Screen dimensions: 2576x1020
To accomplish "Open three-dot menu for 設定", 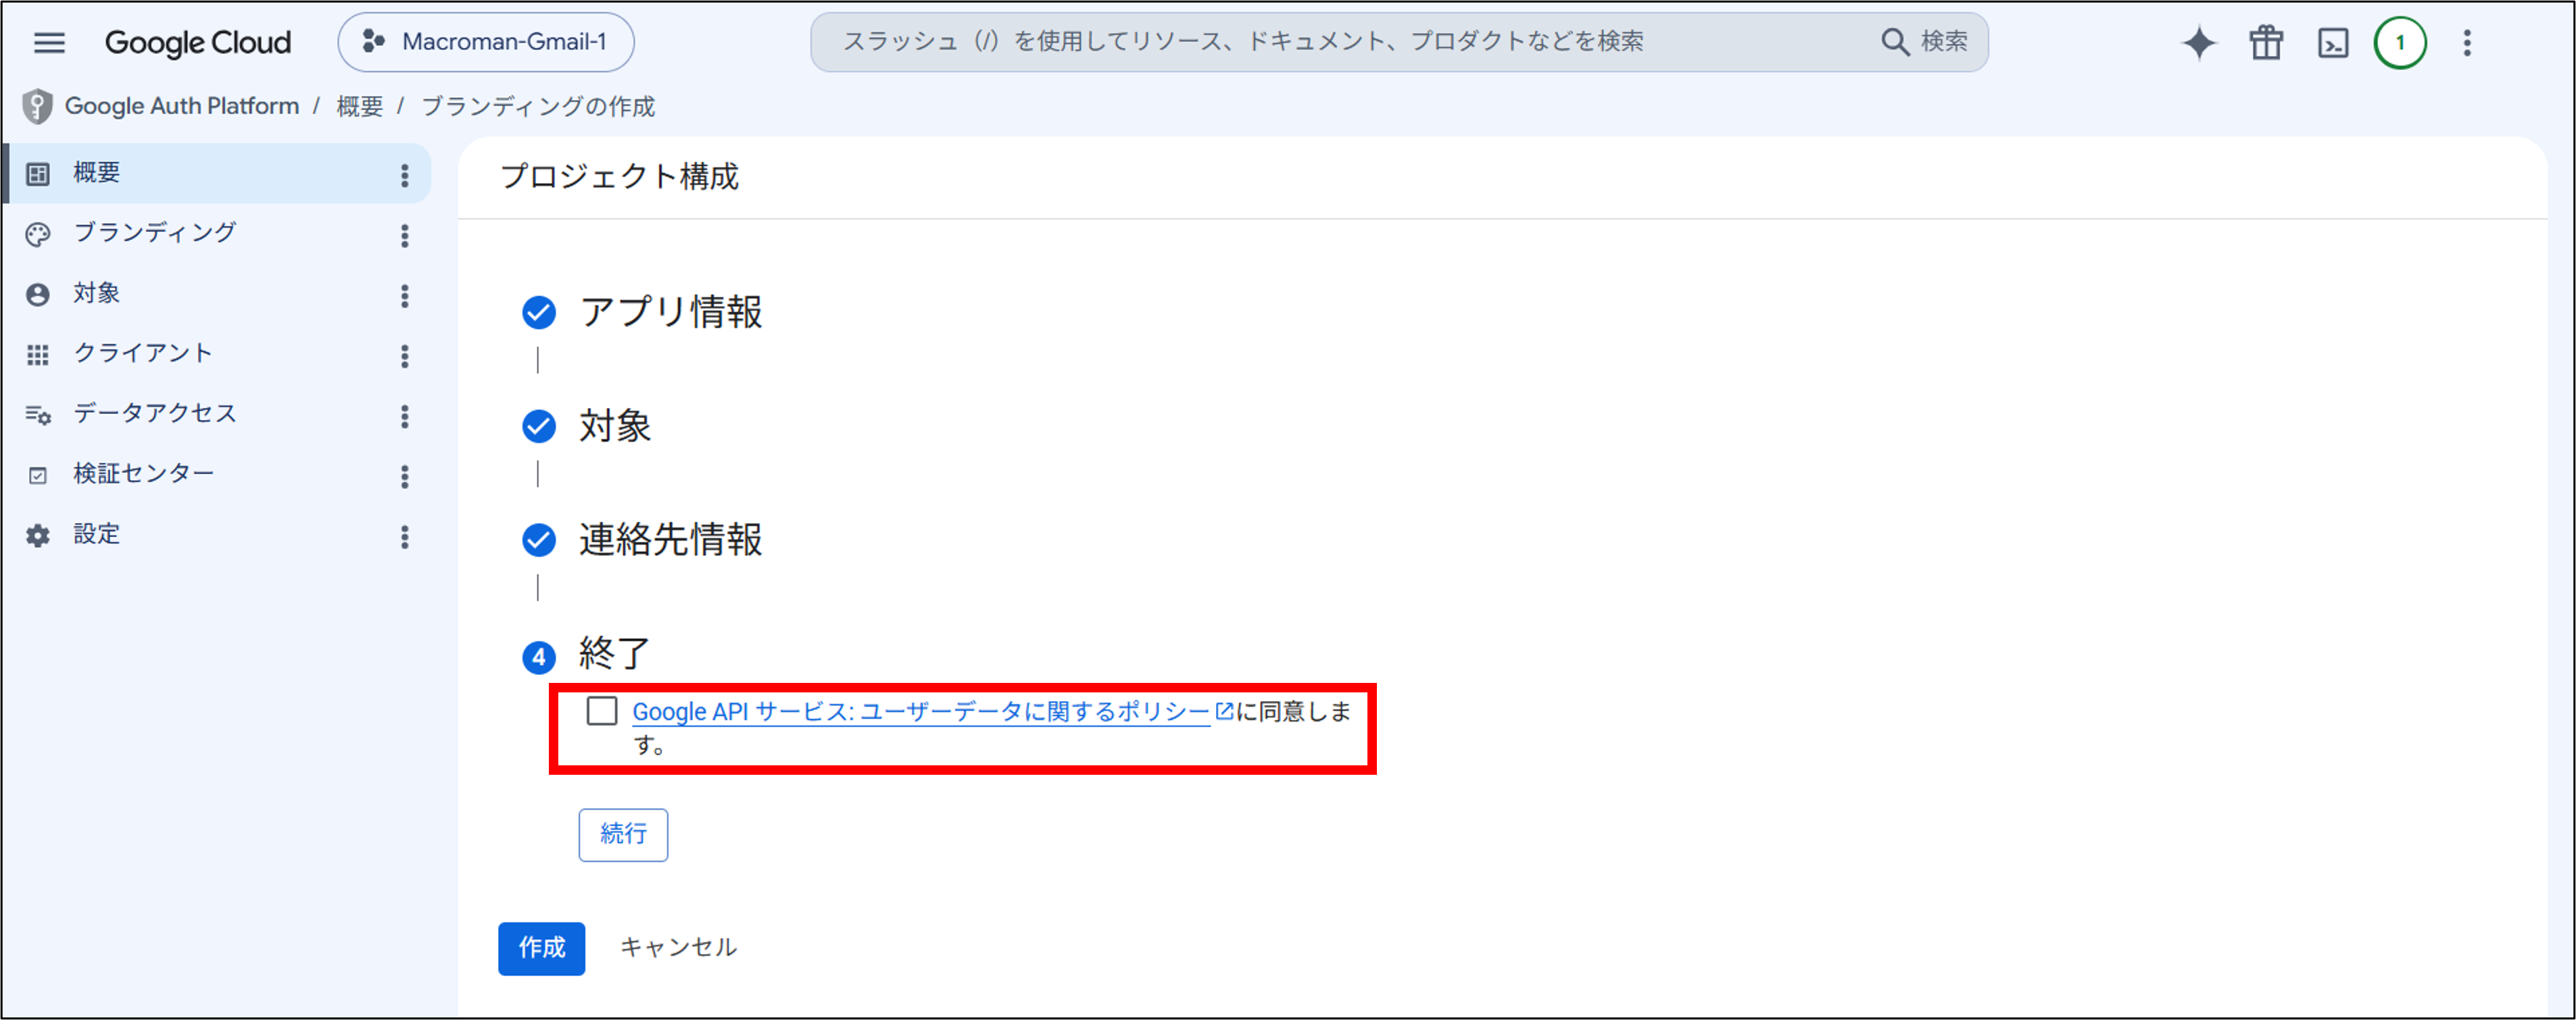I will click(405, 538).
